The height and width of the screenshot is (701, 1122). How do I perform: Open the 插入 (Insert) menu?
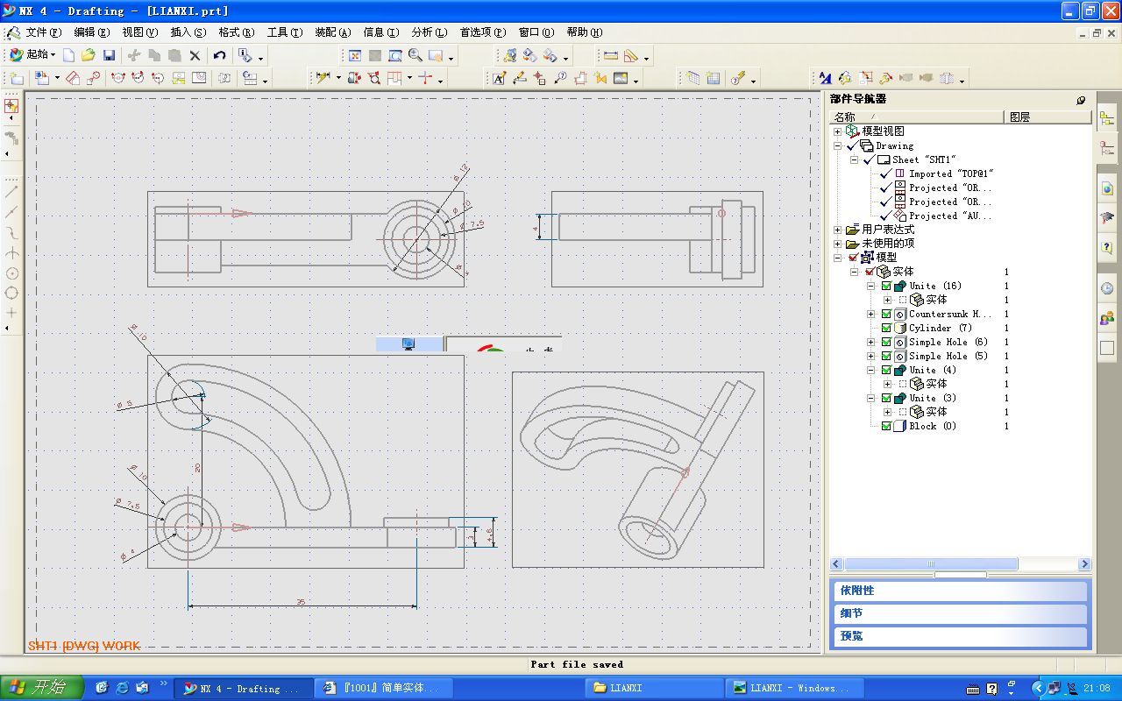[x=188, y=32]
